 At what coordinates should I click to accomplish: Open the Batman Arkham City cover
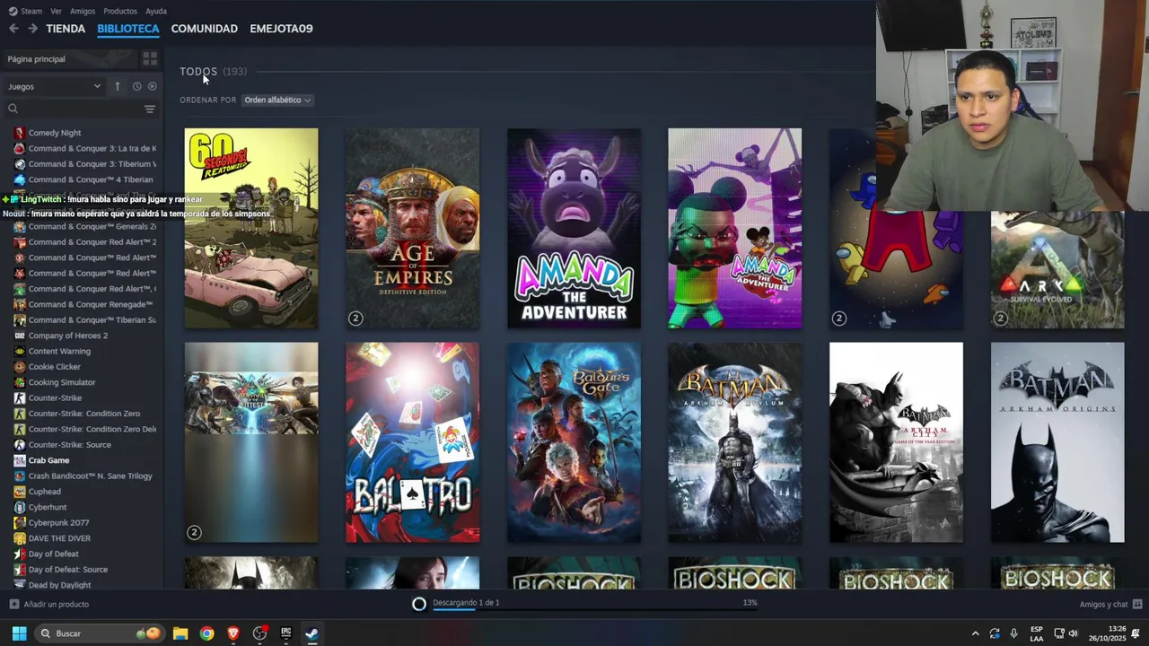[x=896, y=442]
